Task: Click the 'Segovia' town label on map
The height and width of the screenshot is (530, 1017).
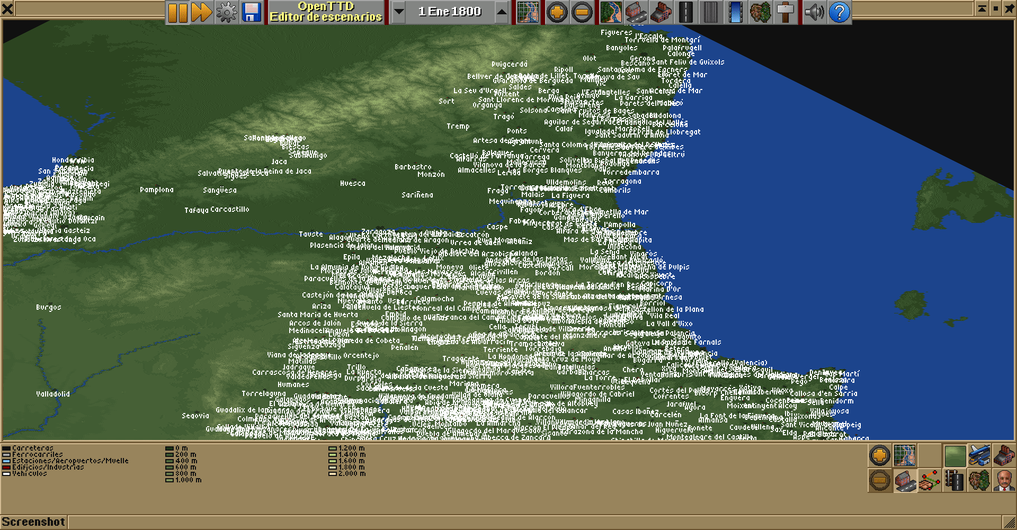Action: [195, 416]
